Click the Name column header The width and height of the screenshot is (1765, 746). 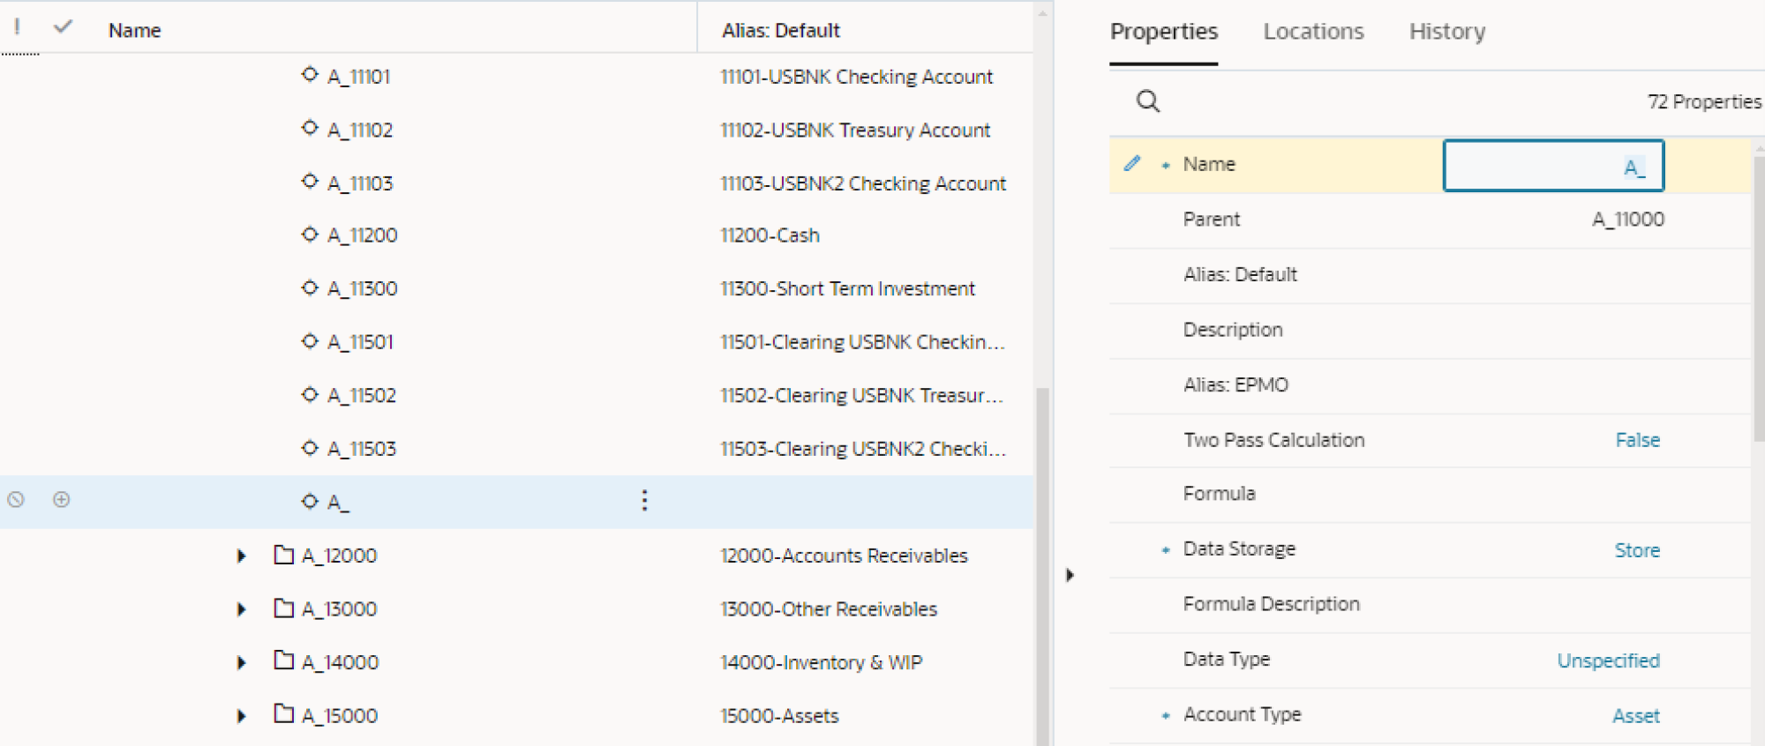click(134, 30)
